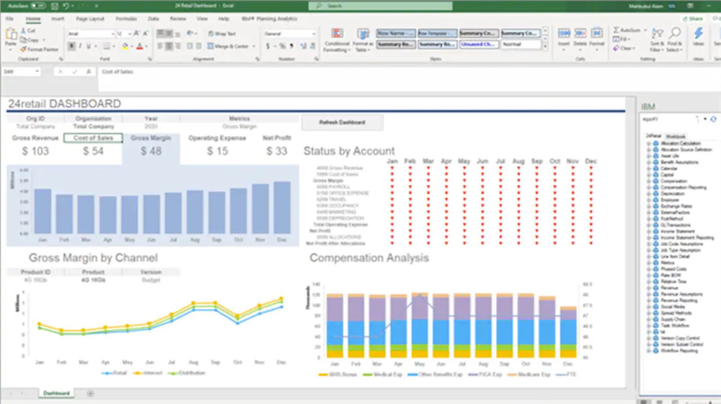Screen dimensions: 721x404
Task: Open the font size combo box
Action: [x=124, y=34]
